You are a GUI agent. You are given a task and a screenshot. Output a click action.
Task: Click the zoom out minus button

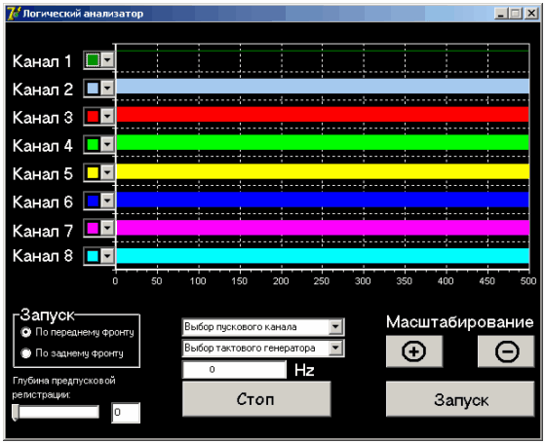(506, 351)
